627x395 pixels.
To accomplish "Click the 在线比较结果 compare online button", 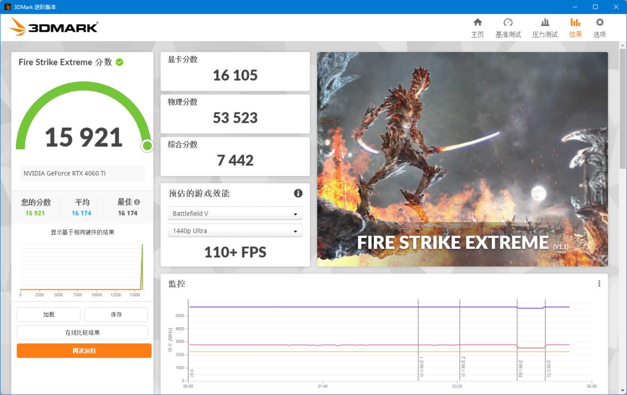I will pyautogui.click(x=82, y=332).
